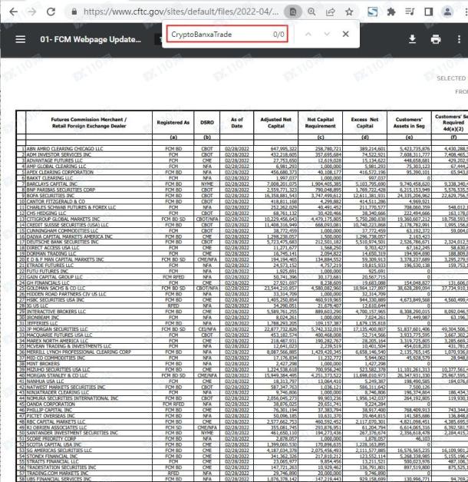The height and width of the screenshot is (482, 468).
Task: Click TRADESTATION SECURITIES INC entry
Action: point(61,468)
